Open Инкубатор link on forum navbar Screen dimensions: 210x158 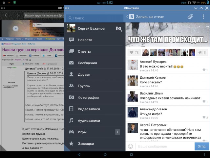[50, 39]
